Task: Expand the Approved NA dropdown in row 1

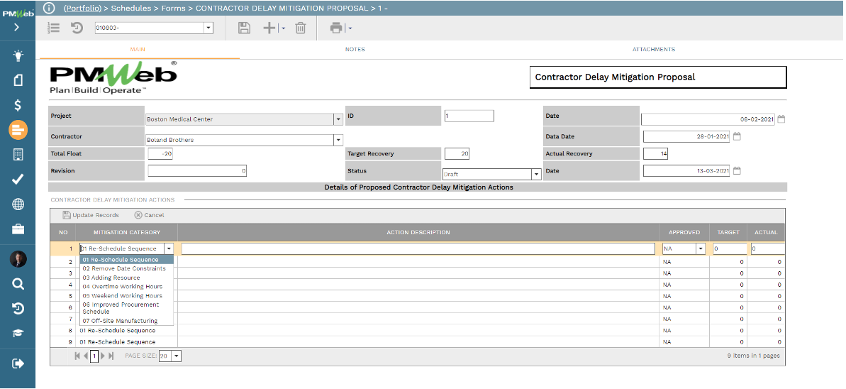Action: pos(701,248)
